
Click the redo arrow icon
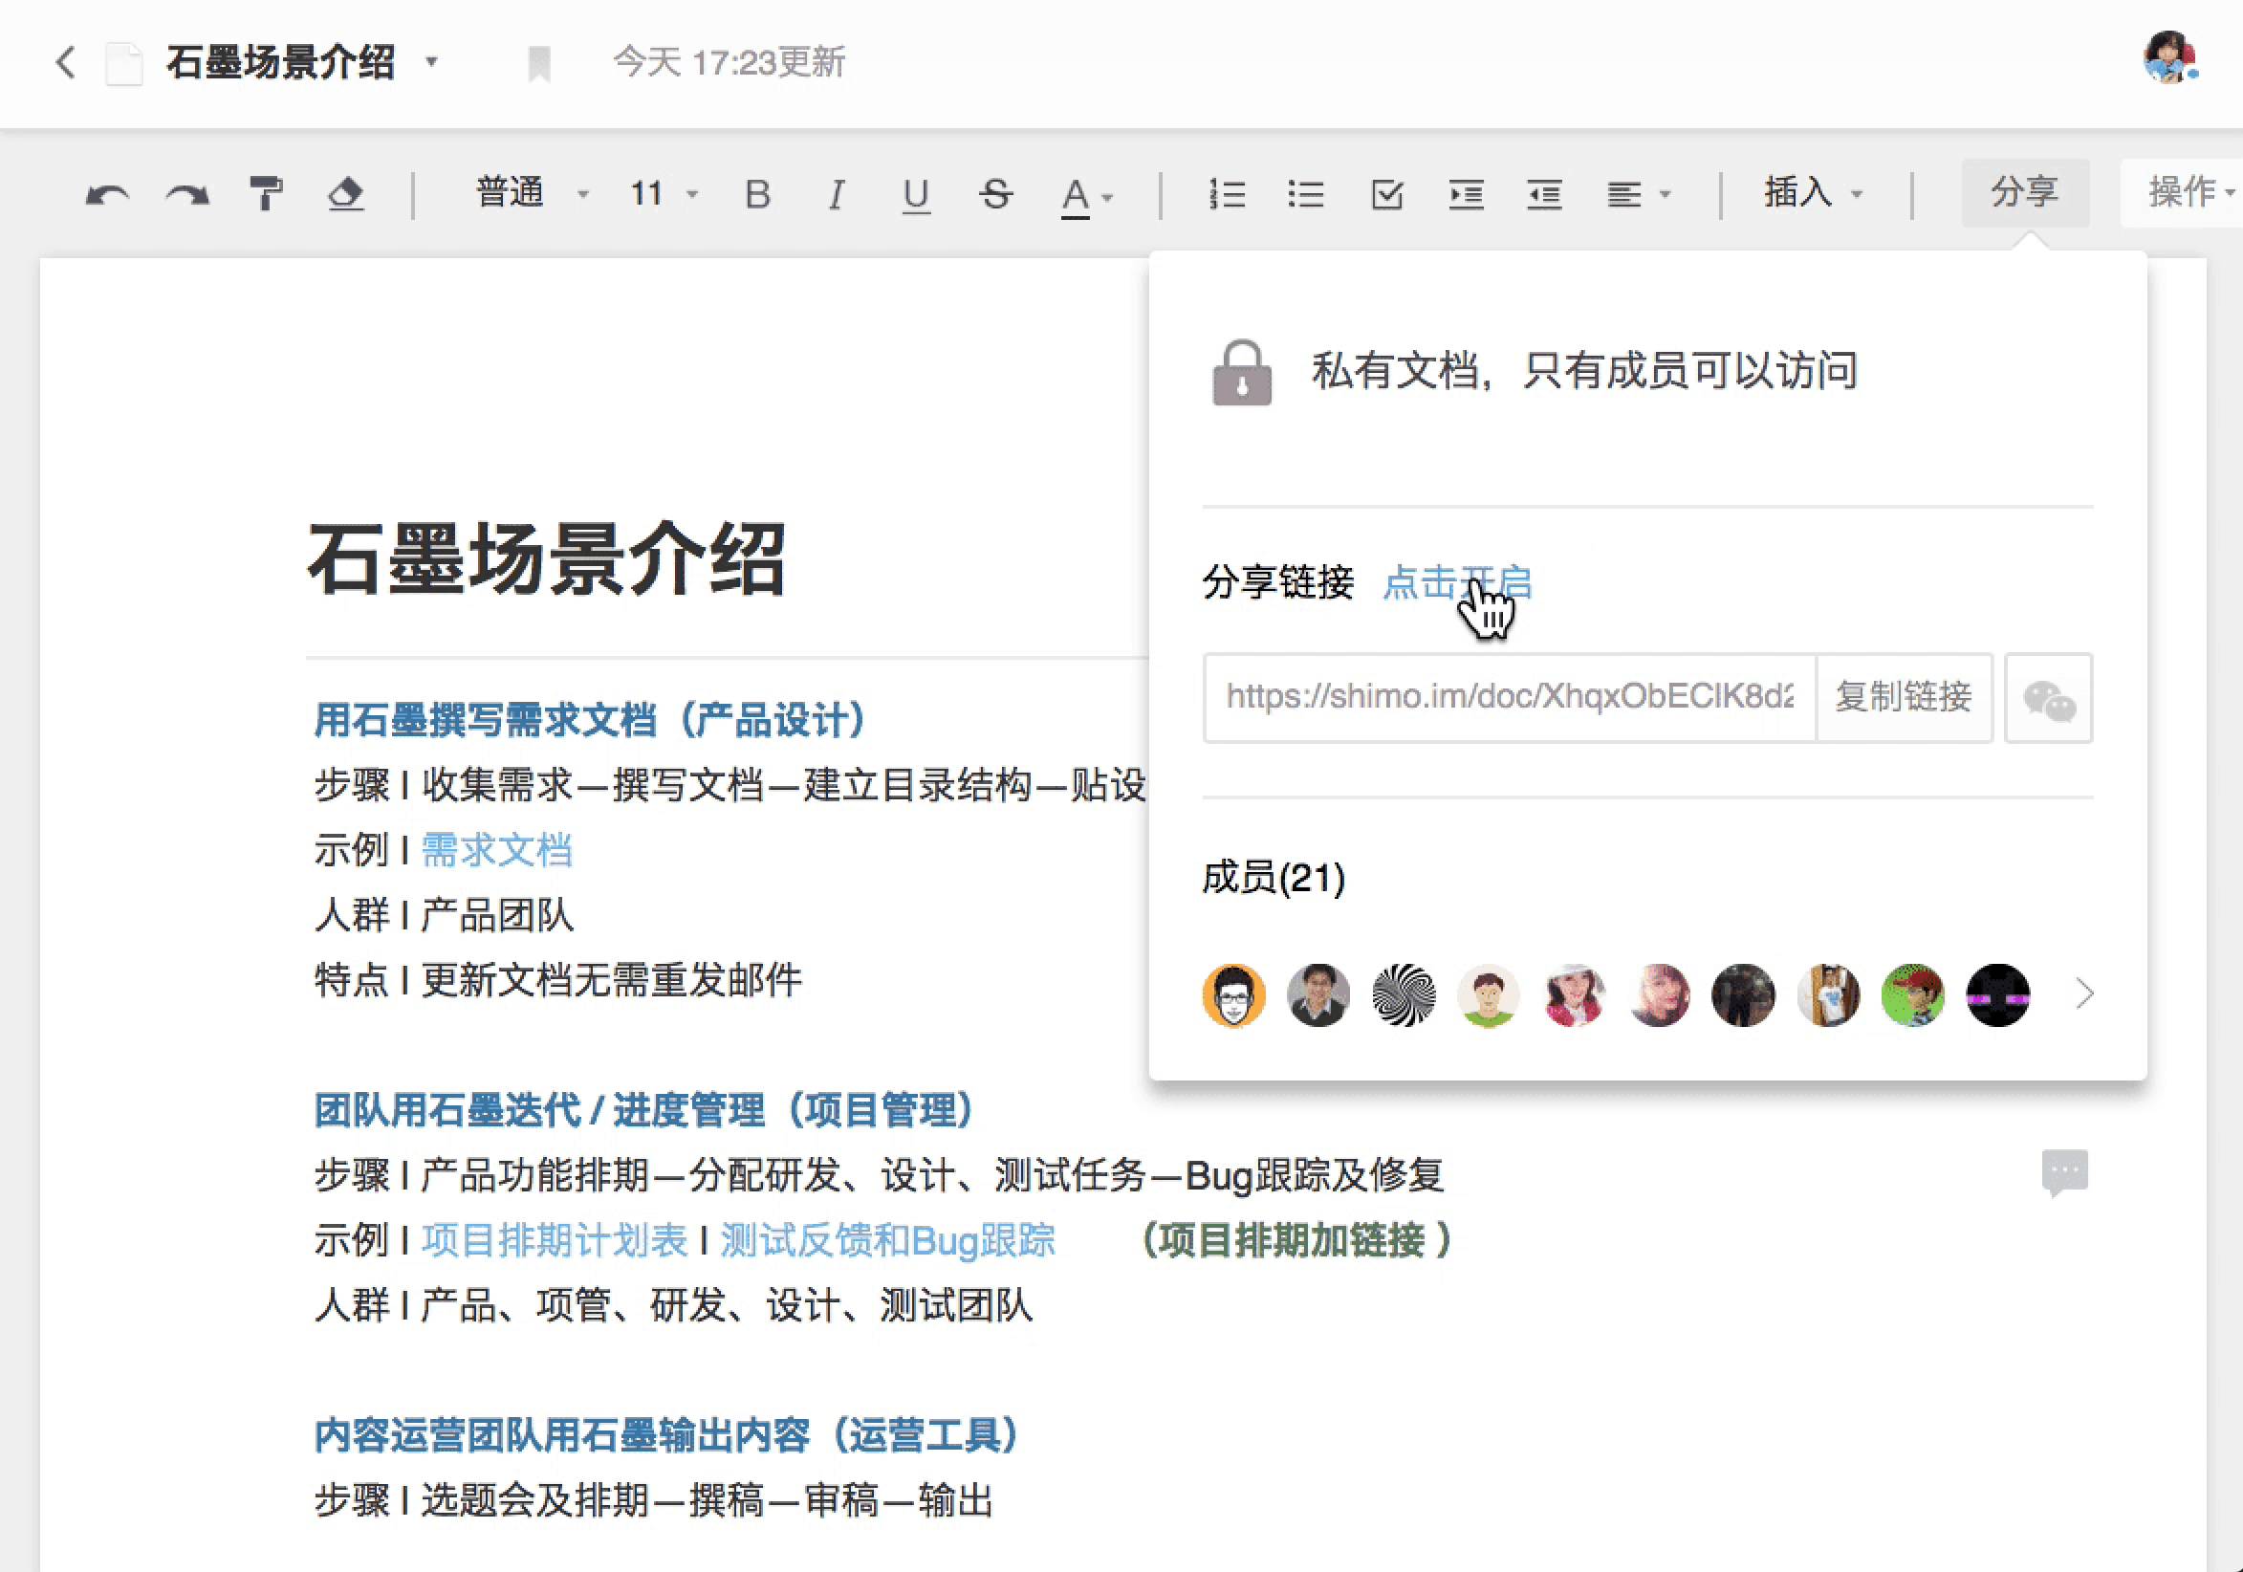[x=187, y=194]
